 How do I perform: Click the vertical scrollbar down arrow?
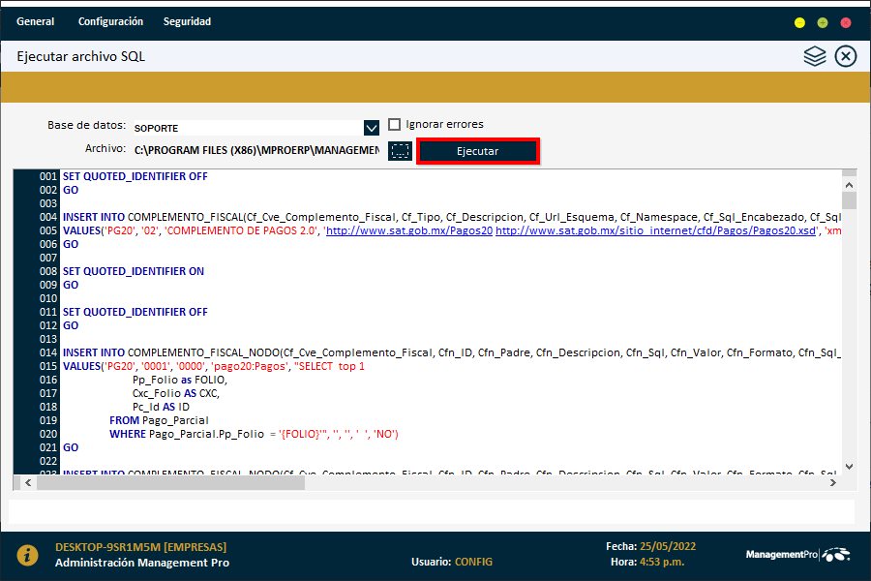849,466
